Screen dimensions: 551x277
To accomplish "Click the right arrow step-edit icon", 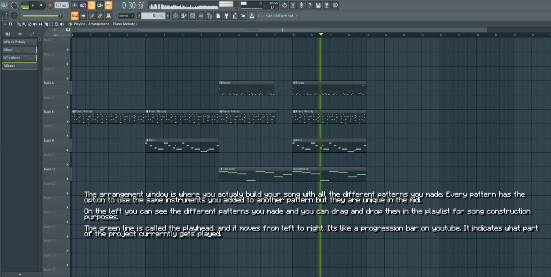I will click(83, 16).
